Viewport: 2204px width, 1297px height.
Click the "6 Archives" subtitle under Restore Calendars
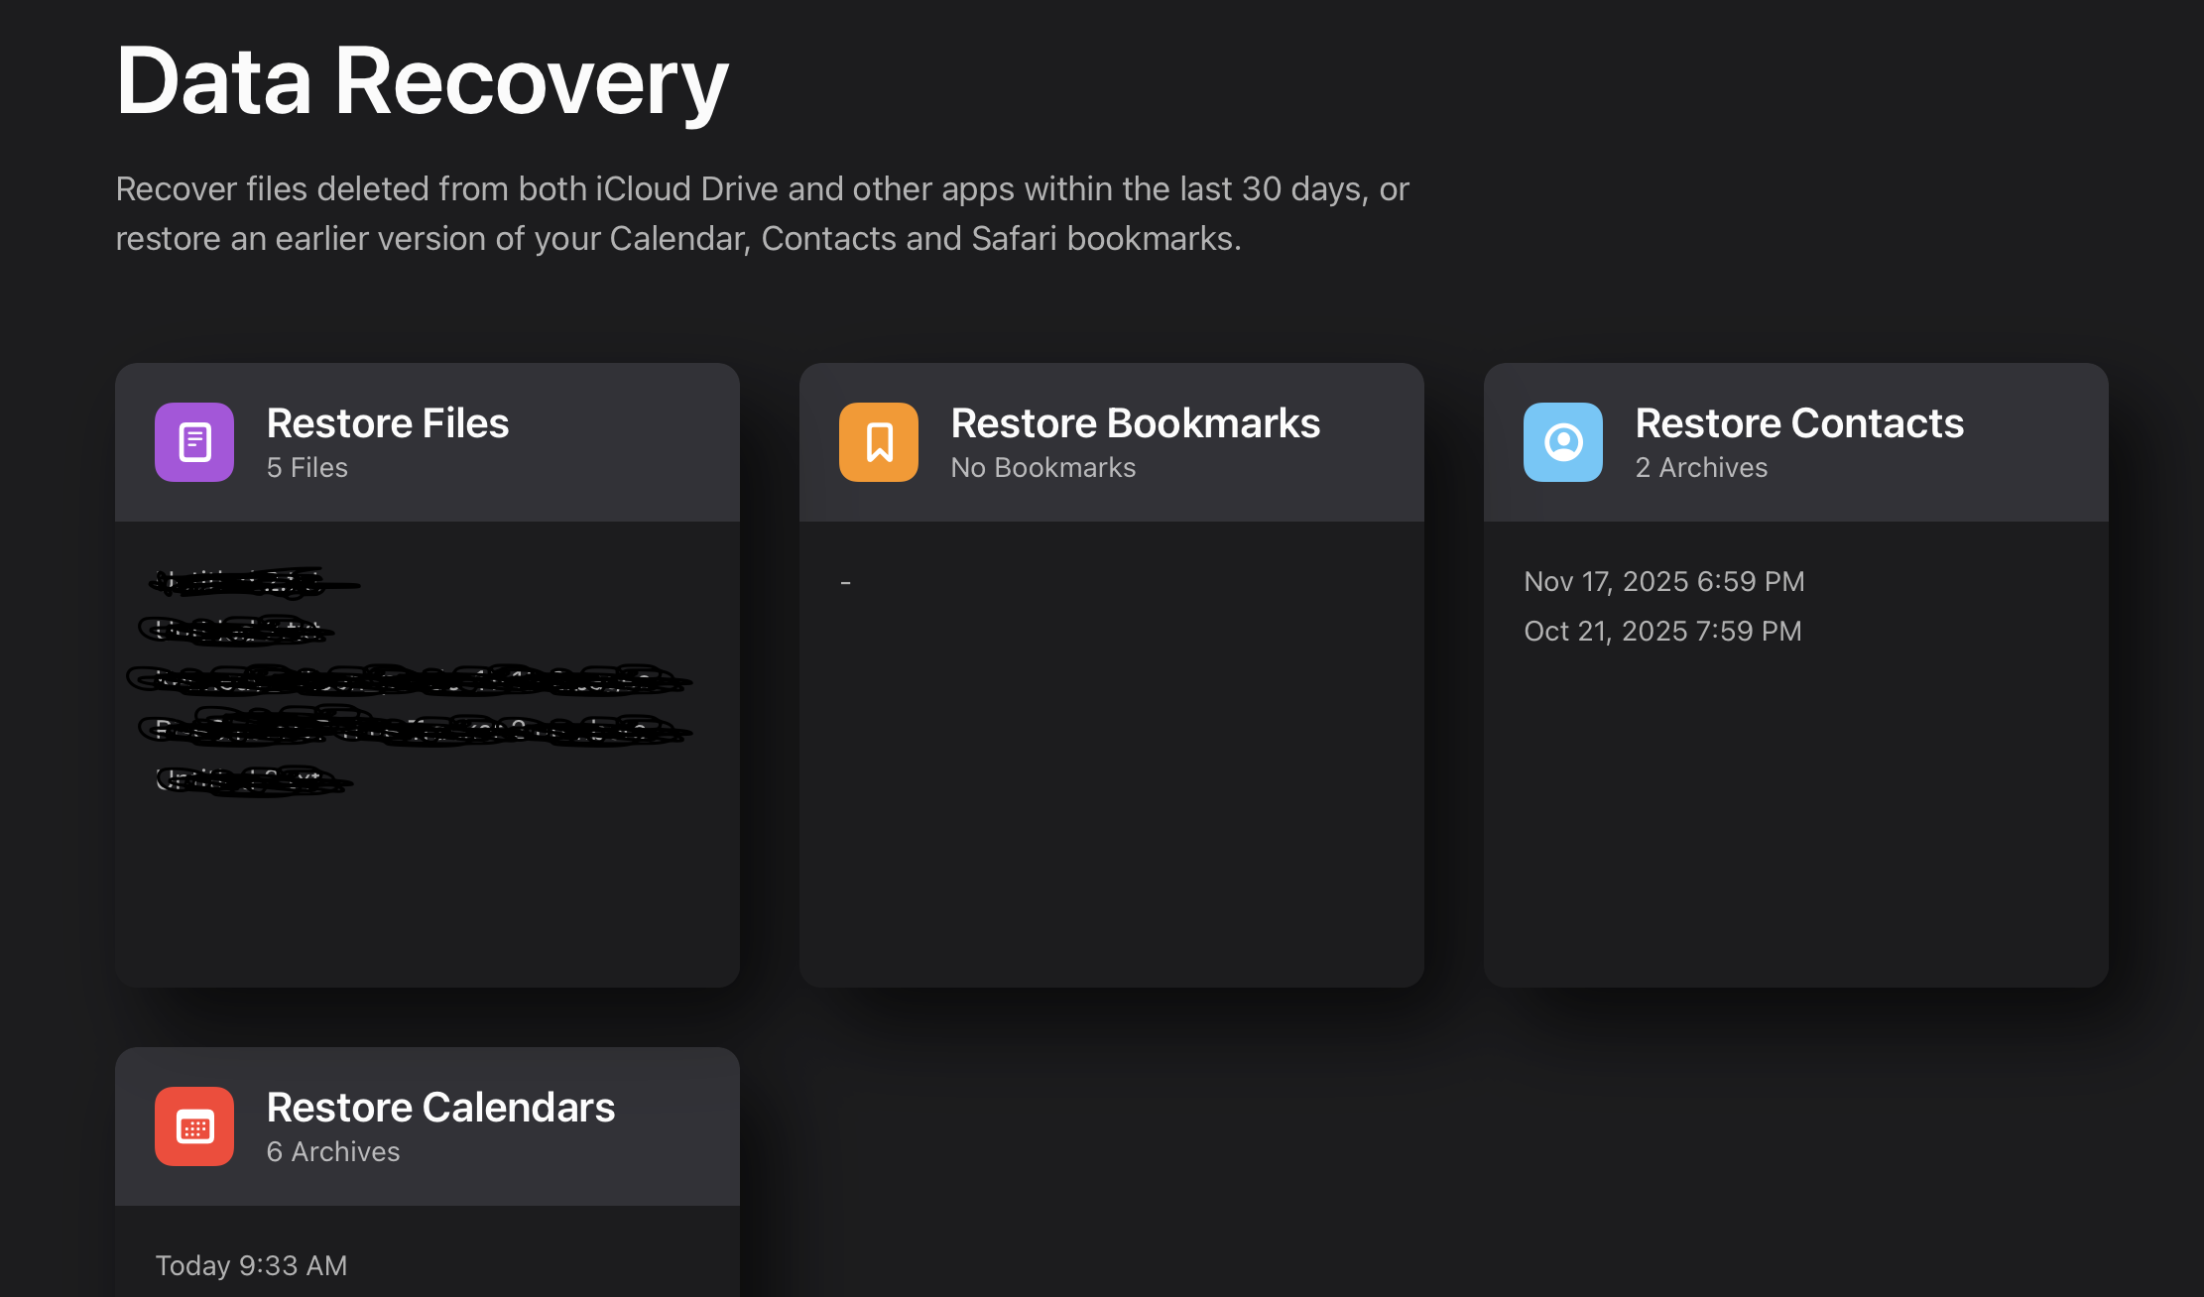point(332,1152)
